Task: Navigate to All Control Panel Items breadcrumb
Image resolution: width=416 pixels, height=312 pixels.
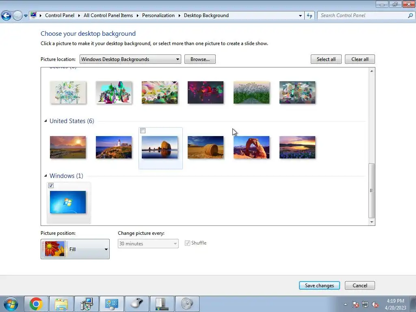Action: pos(108,15)
